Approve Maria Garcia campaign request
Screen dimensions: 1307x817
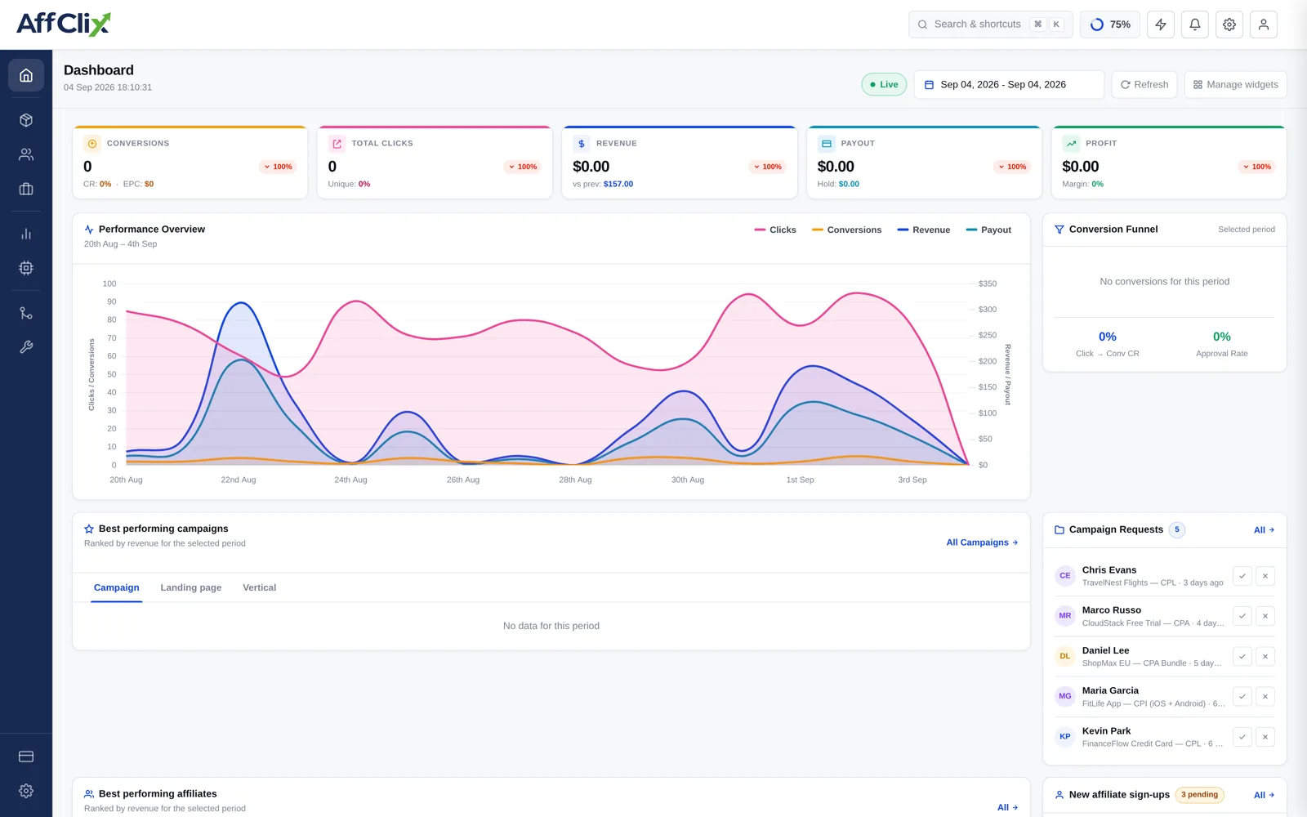pyautogui.click(x=1242, y=697)
